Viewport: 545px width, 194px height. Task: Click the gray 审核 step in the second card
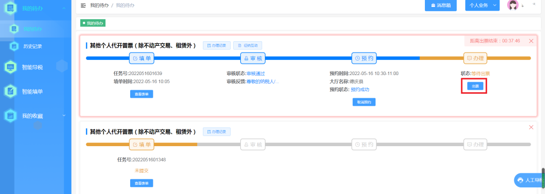click(253, 145)
